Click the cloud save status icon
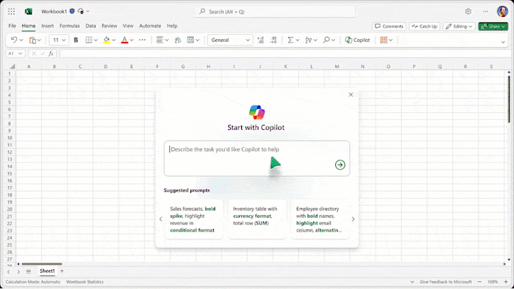 coord(81,11)
